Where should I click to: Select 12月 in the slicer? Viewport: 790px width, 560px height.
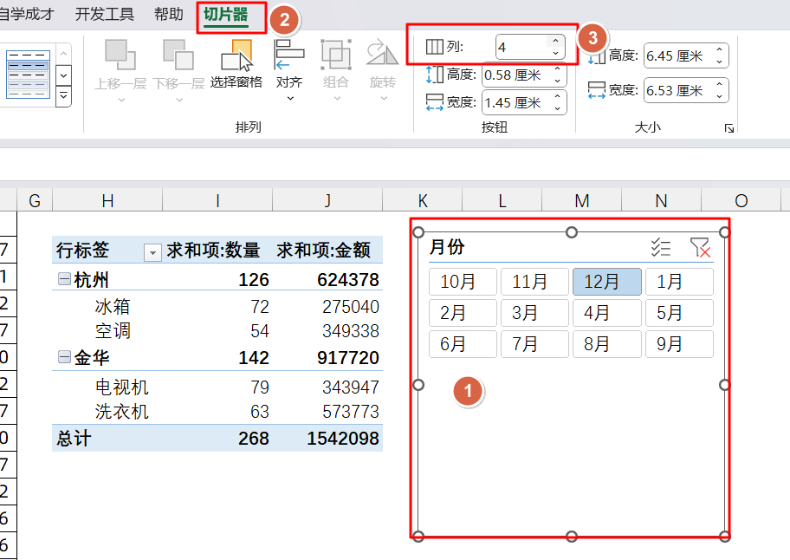pos(607,282)
